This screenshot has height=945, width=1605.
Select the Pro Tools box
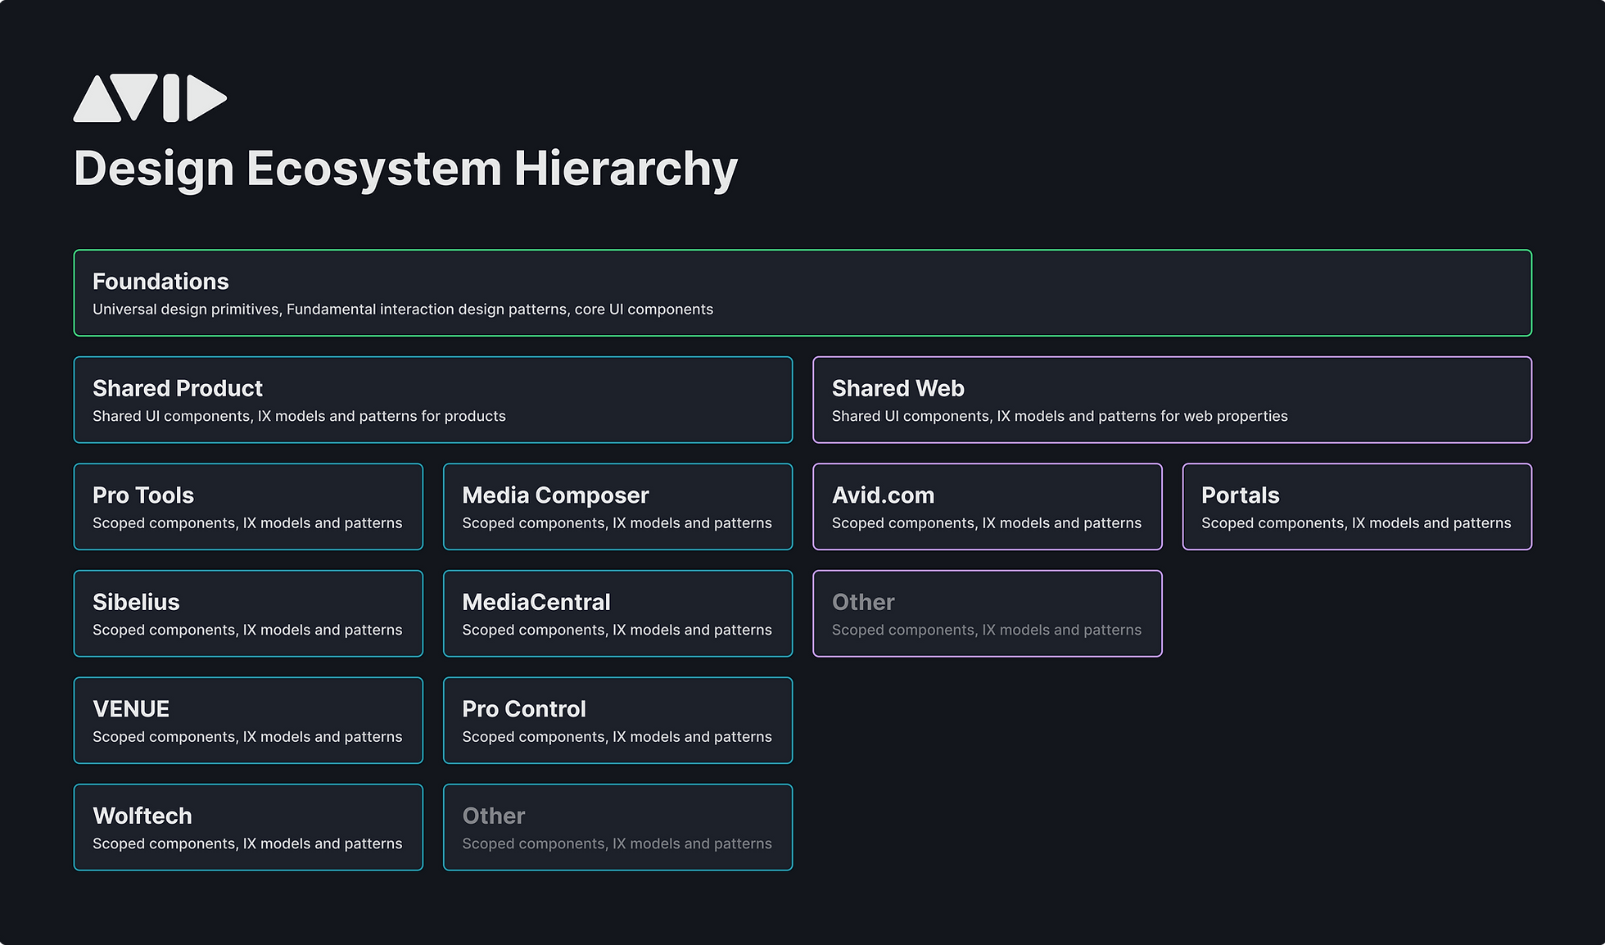(248, 506)
